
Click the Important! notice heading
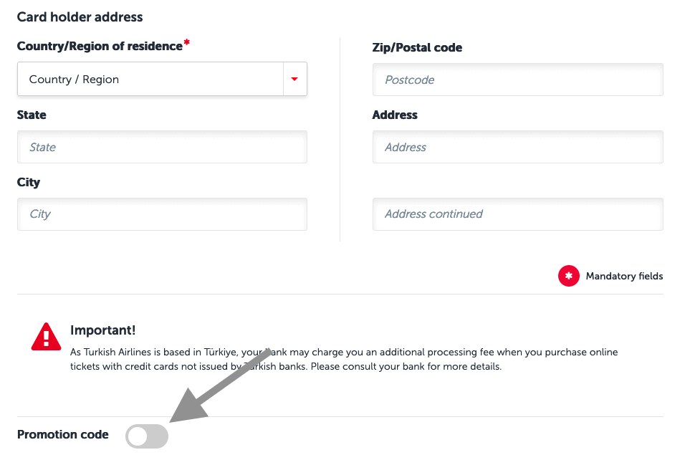tap(102, 330)
